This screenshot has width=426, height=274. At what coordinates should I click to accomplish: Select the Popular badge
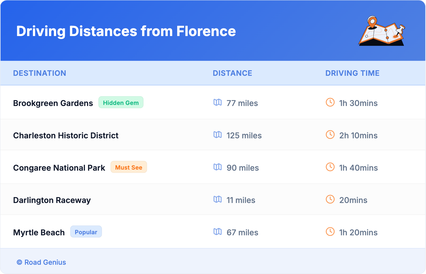86,232
